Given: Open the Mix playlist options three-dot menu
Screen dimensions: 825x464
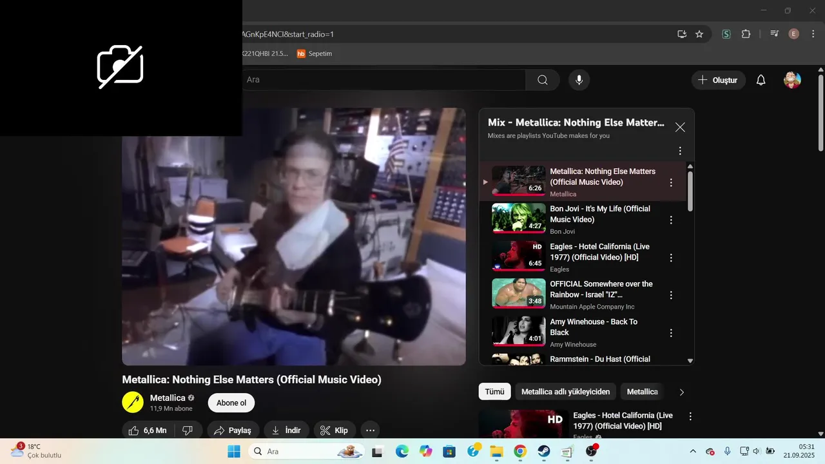Looking at the screenshot, I should (x=679, y=151).
